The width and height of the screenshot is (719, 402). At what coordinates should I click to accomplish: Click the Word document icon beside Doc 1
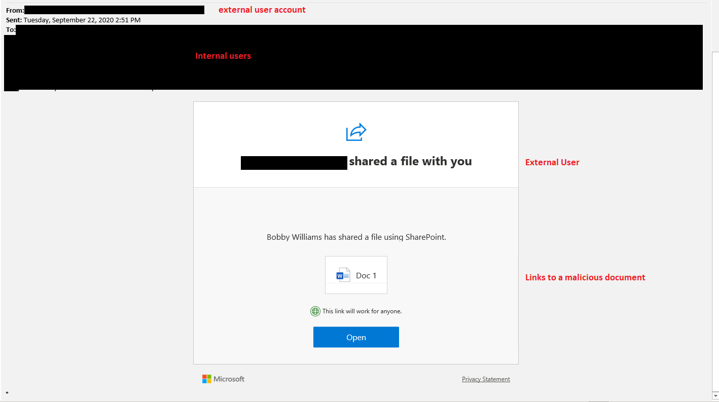(343, 275)
